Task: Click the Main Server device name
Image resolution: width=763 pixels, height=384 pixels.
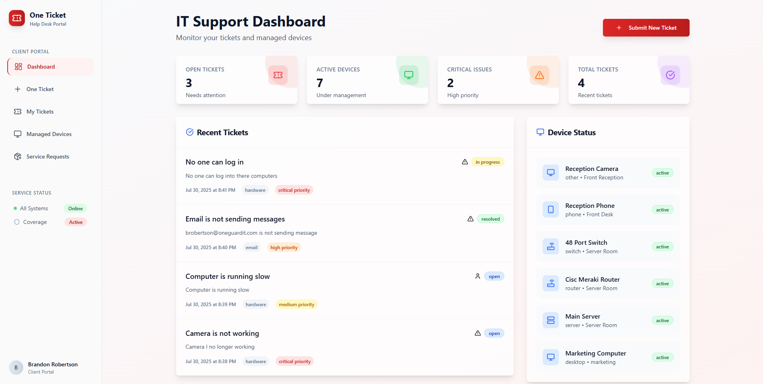Action: point(582,316)
